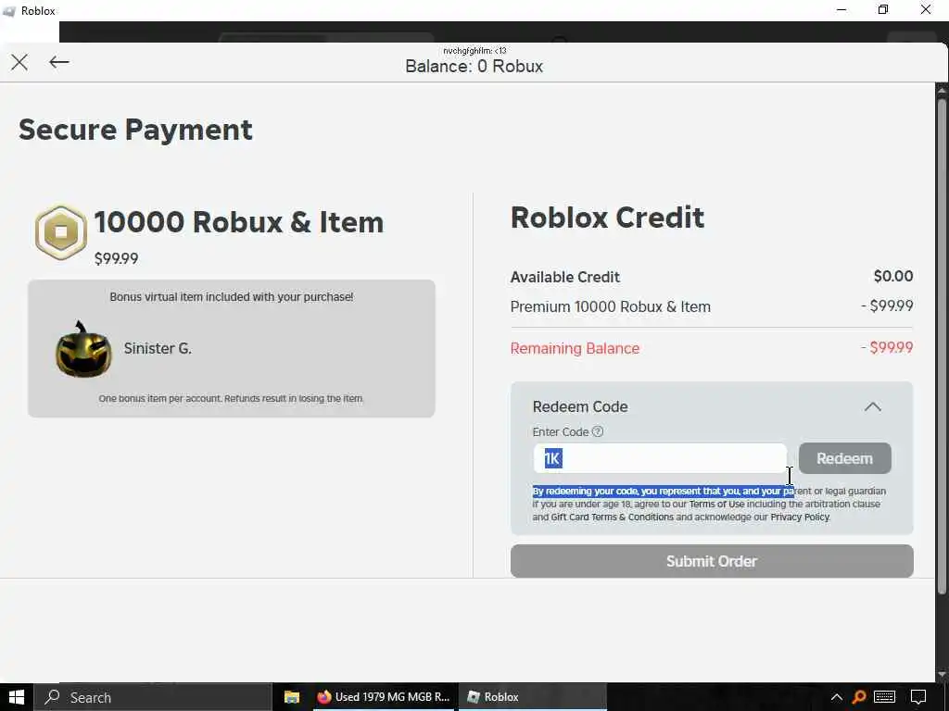Screen dimensions: 949x711
Task: Click the 'One bonus item per account' notice
Action: click(231, 398)
